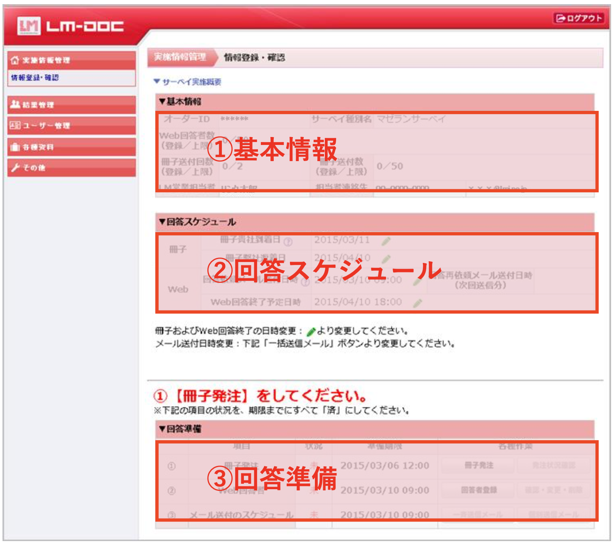Open the 各種資料 sidebar menu

71,147
